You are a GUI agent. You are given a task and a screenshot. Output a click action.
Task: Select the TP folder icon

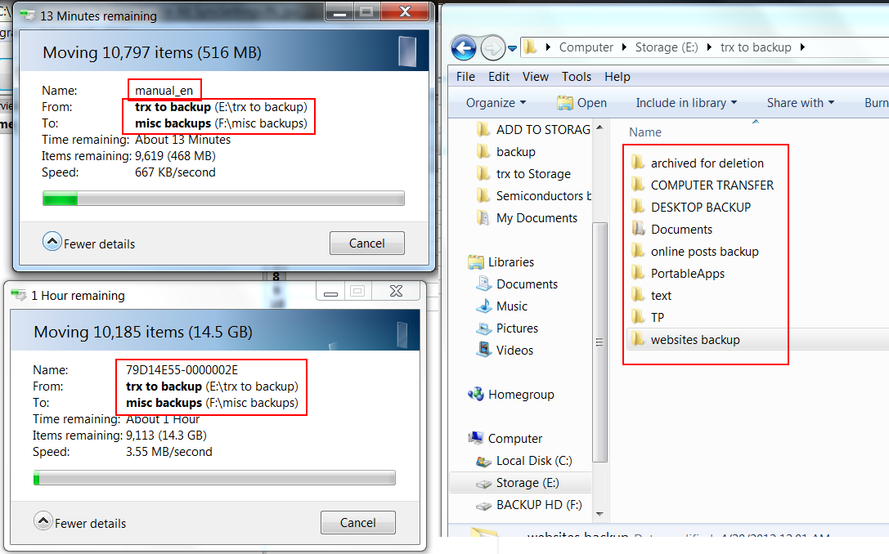[639, 318]
